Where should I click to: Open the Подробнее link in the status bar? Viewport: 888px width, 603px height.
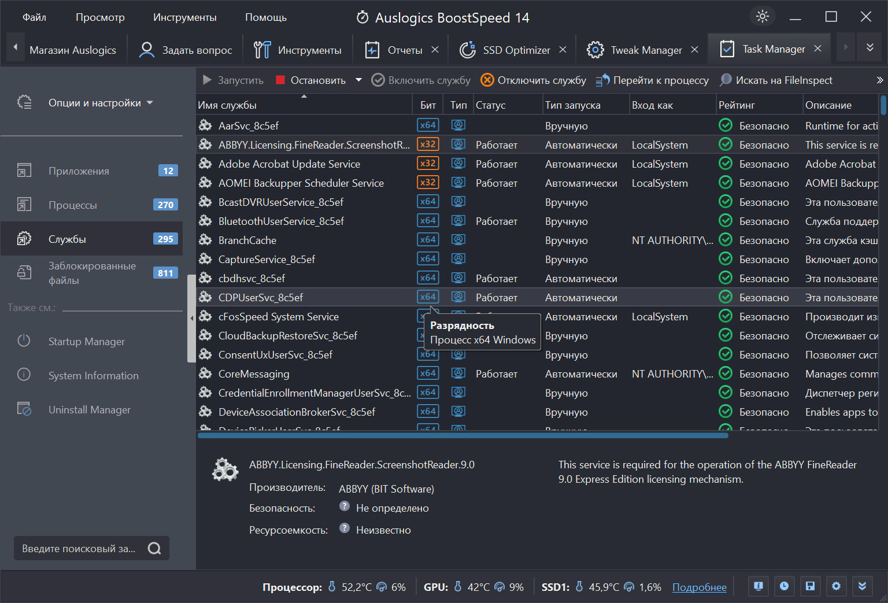pyautogui.click(x=700, y=587)
